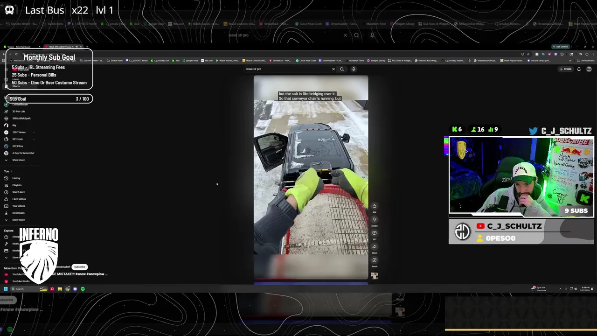The image size is (597, 336).
Task: Share the Short using the share arrow
Action: 374,246
